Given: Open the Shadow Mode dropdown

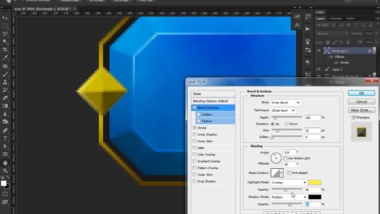Looking at the screenshot, I should pos(289,197).
